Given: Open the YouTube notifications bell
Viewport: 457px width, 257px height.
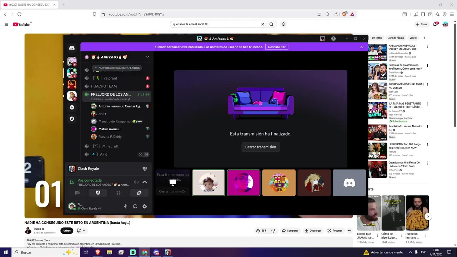Looking at the screenshot, I should pos(435,24).
